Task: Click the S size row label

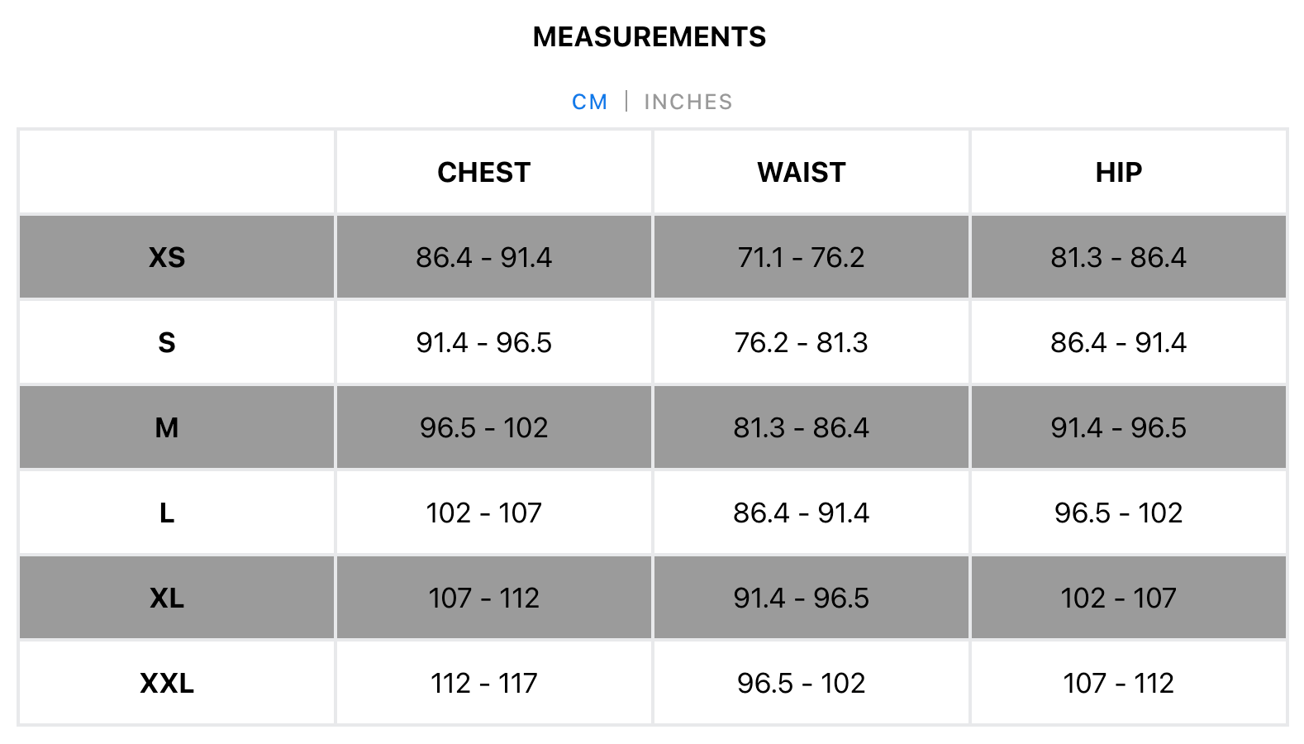Action: pyautogui.click(x=167, y=342)
